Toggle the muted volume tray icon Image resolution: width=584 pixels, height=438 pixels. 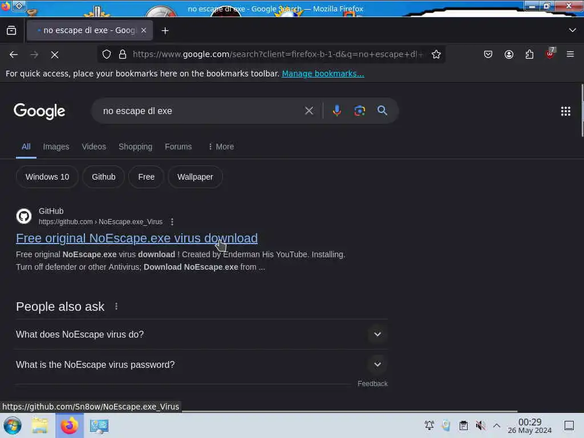coord(480,425)
